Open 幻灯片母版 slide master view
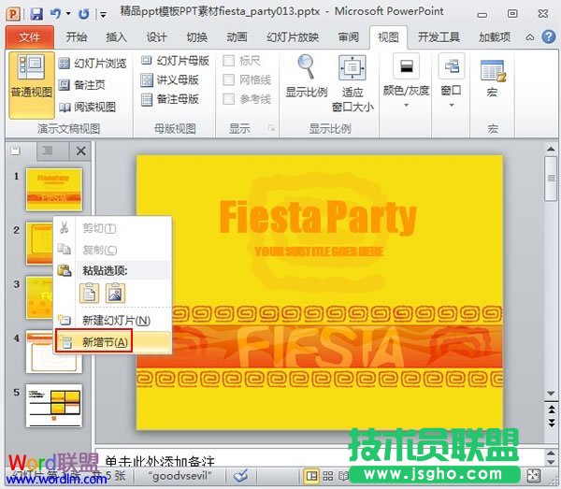Screen dimensions: 561x489 [x=176, y=61]
